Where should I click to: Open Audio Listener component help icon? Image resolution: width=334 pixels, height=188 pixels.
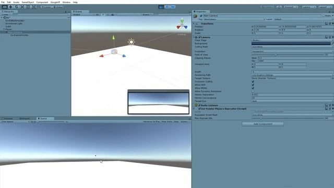pos(326,105)
